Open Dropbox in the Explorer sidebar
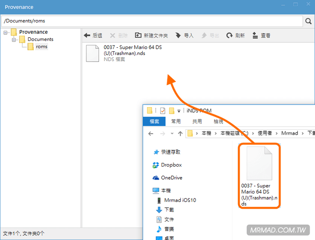Viewport: 315px width, 240px height. (171, 165)
